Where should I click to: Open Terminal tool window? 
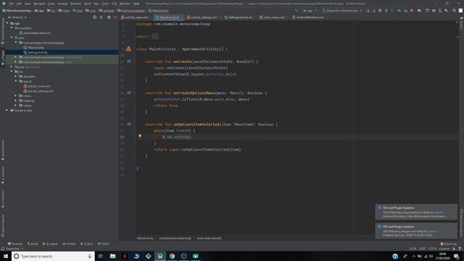(14, 244)
